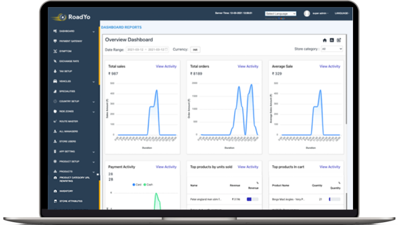Click View Activity link for Payment Activity

(x=166, y=167)
